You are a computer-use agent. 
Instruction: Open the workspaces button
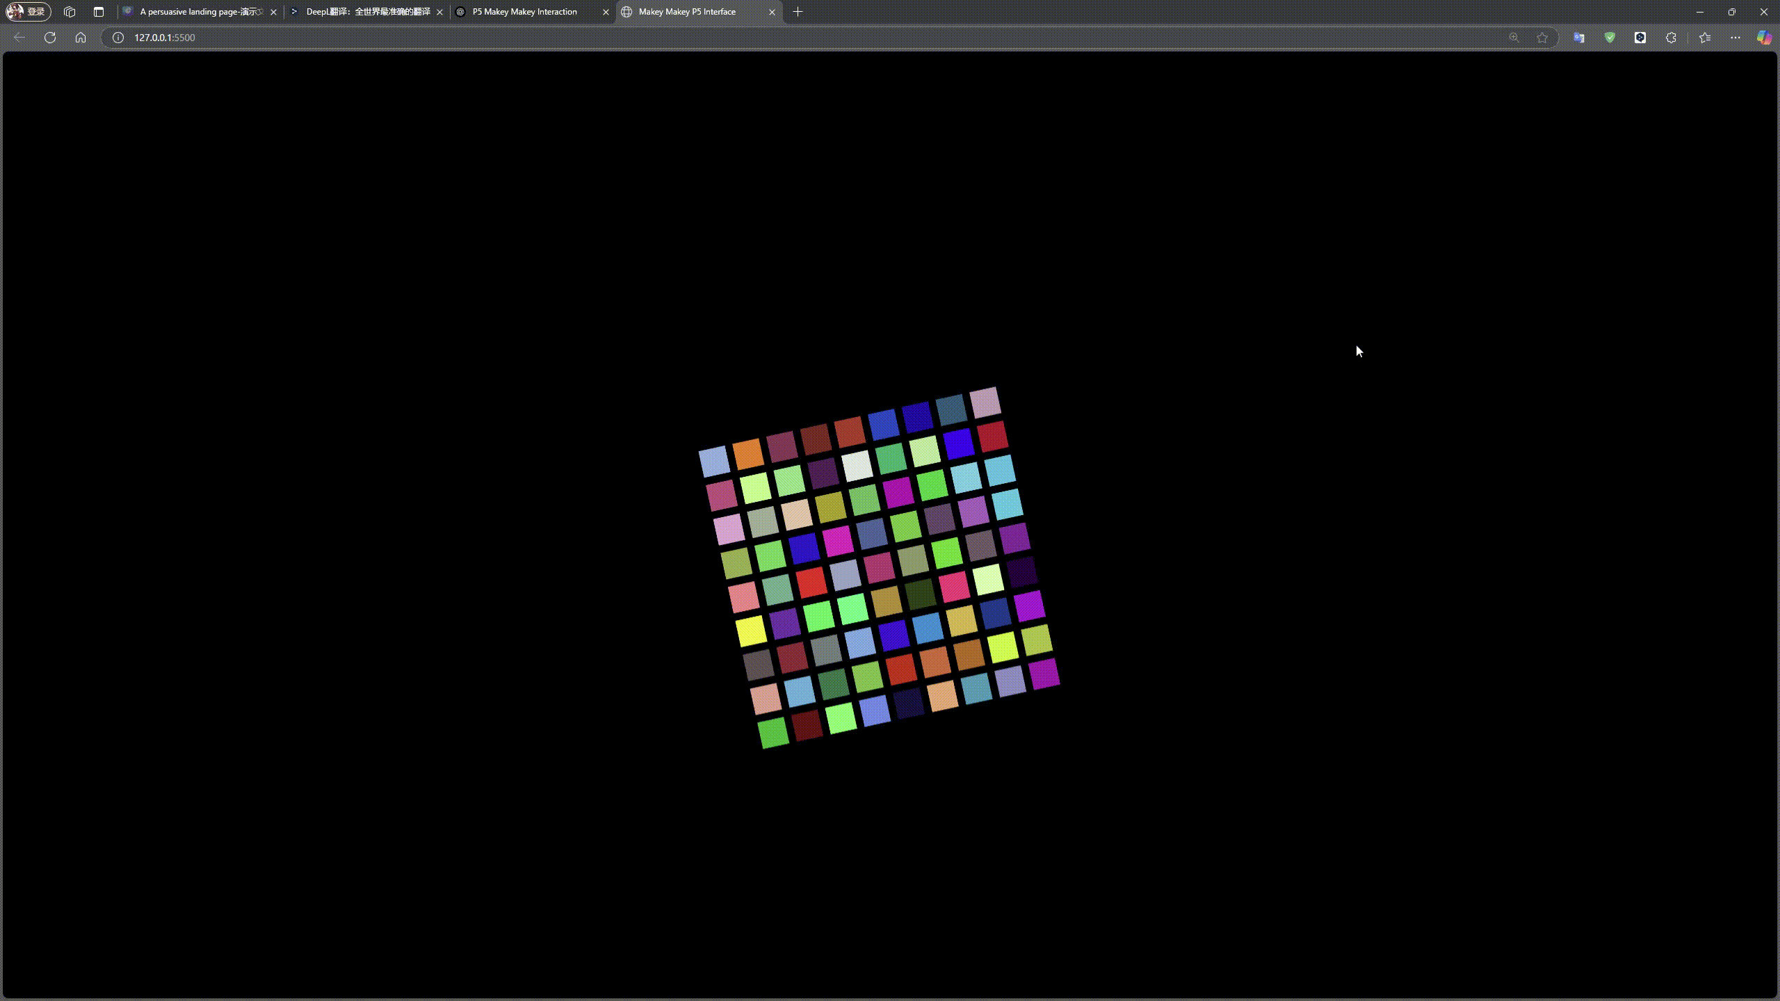point(69,12)
